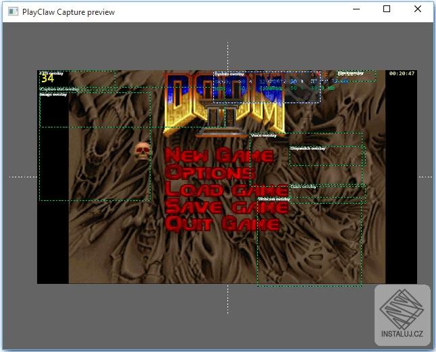Maximize the PlayClaw Capture preview window
Screen dimensions: 436x352
pos(387,9)
